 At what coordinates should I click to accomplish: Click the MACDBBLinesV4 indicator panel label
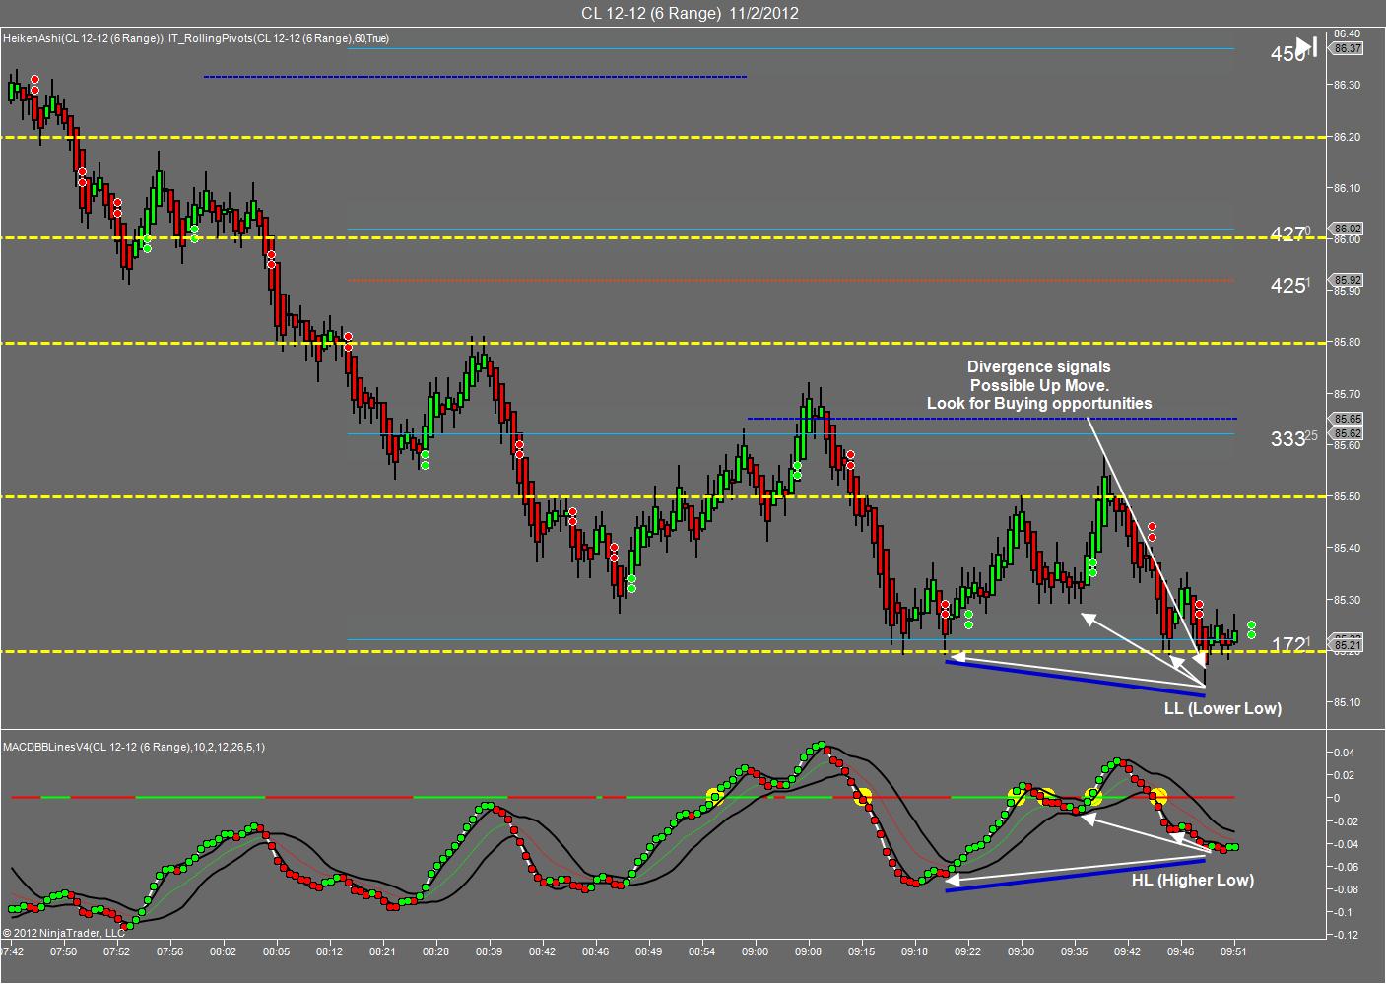[x=133, y=747]
